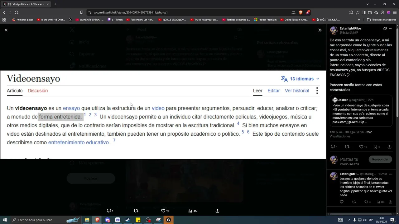
Task: Open the browser hamburger main menu
Action: (x=395, y=12)
